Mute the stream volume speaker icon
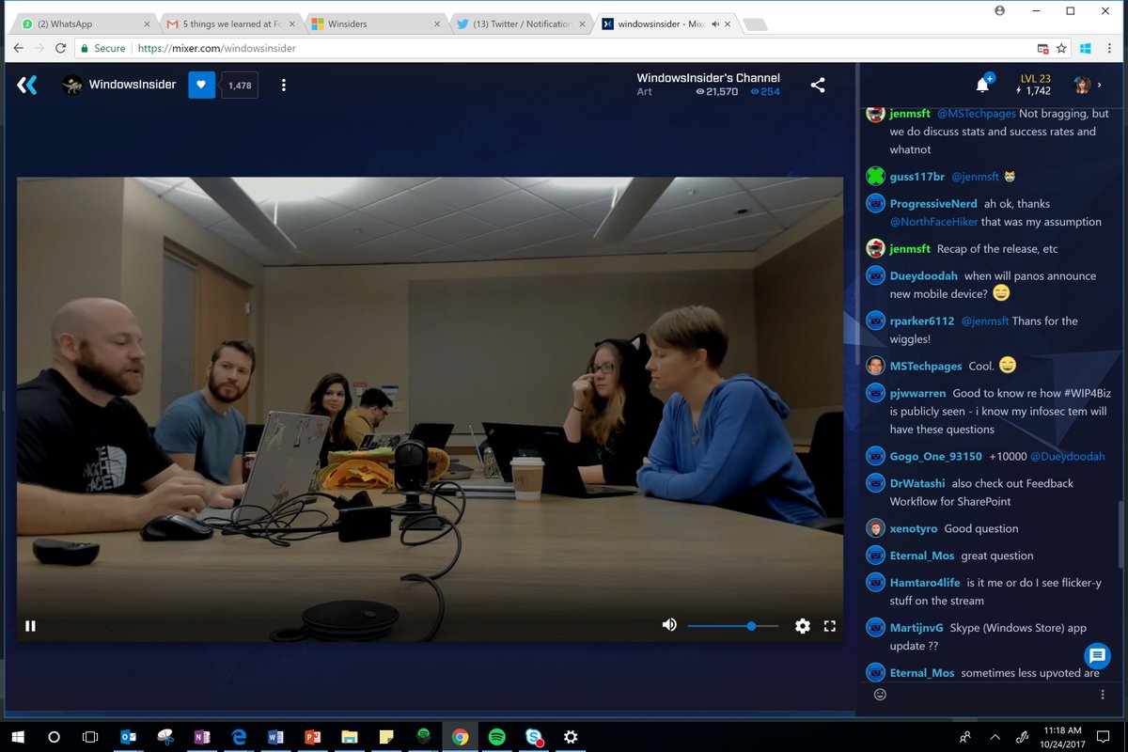This screenshot has width=1128, height=752. coord(669,625)
